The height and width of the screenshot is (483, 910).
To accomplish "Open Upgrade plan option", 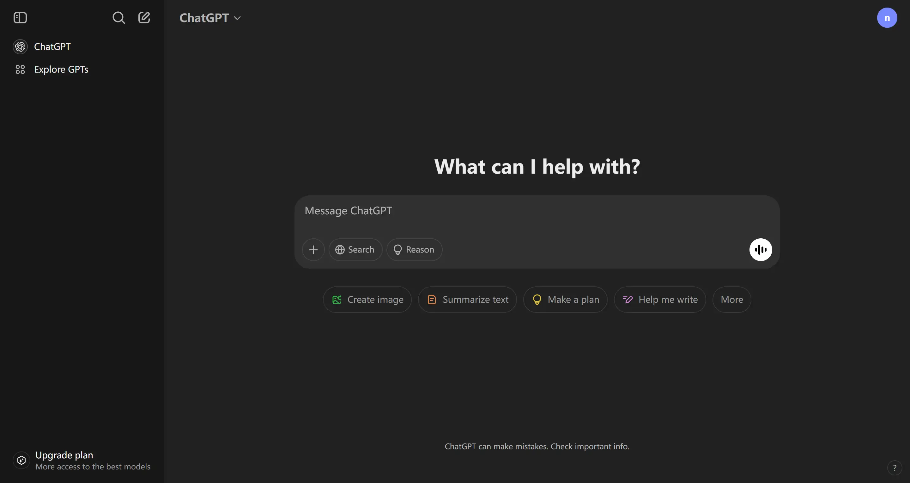I will (82, 460).
